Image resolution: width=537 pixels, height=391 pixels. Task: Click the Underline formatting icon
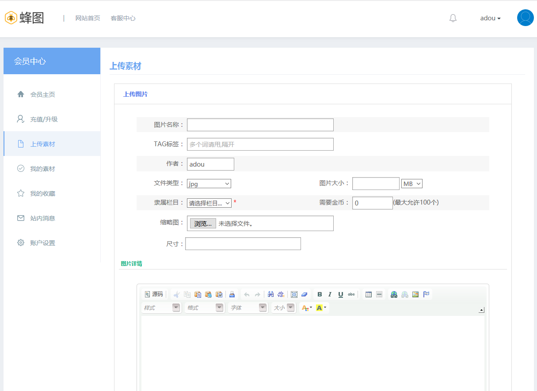pos(340,295)
